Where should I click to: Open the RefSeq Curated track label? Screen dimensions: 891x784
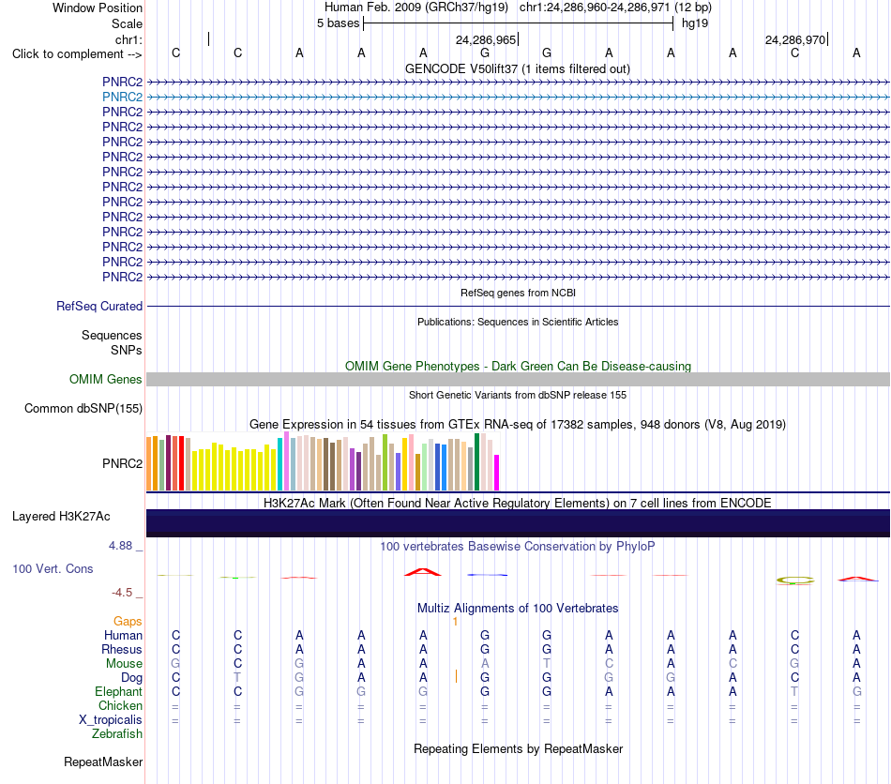pos(99,307)
